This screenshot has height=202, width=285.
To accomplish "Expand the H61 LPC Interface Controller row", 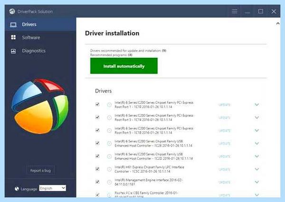I will pos(256,169).
